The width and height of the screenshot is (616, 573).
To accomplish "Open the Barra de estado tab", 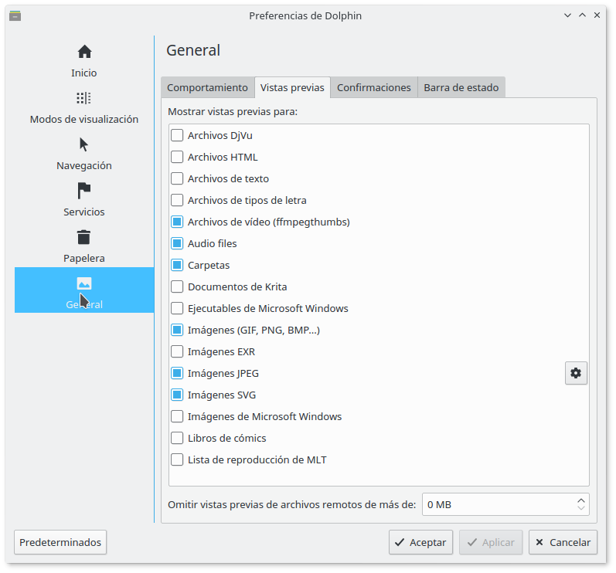I will [x=461, y=87].
